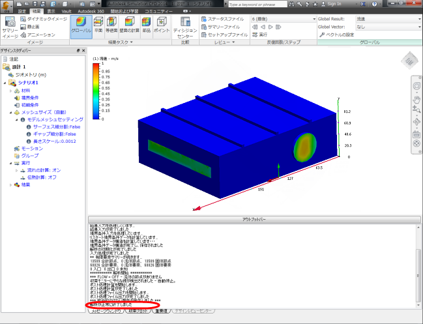Click 静止画 still image button
423x324 pixels.
[30, 27]
